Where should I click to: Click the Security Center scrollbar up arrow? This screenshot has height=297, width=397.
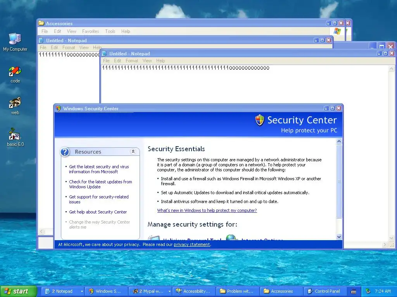(339, 141)
